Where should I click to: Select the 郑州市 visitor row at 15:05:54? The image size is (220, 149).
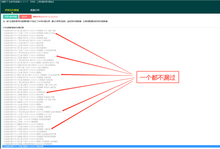click(x=27, y=77)
